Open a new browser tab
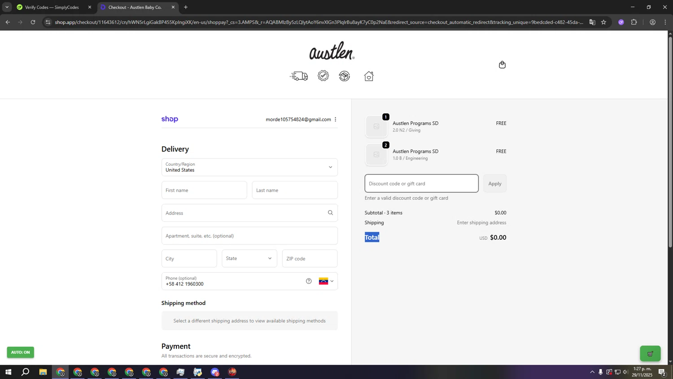The width and height of the screenshot is (673, 379). [186, 7]
